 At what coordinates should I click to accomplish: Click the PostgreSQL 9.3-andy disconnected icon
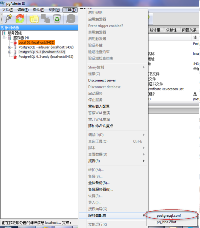pyautogui.click(x=15, y=57)
